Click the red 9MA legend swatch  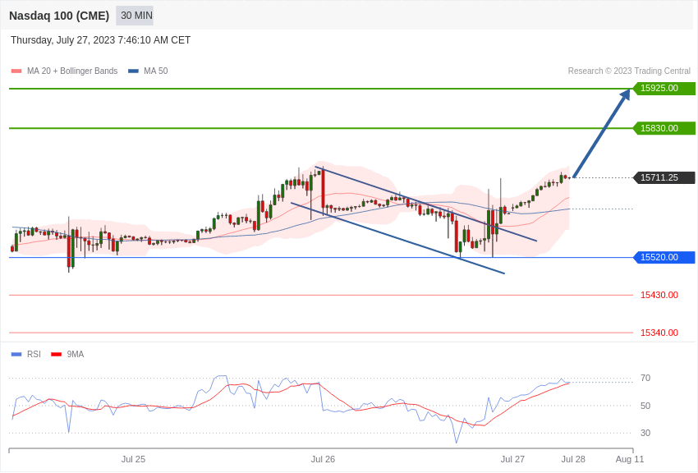56,355
